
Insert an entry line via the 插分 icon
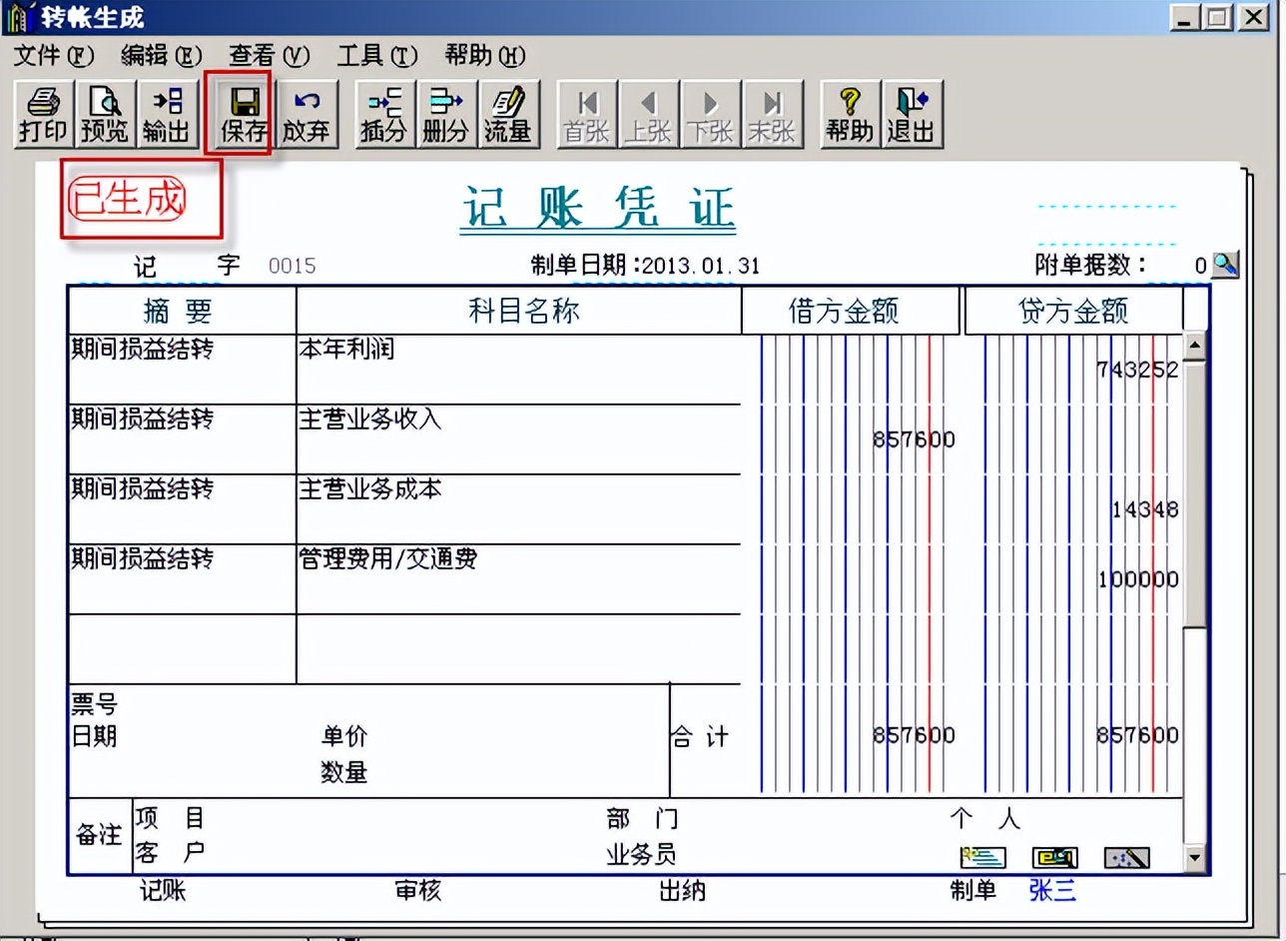tap(383, 113)
